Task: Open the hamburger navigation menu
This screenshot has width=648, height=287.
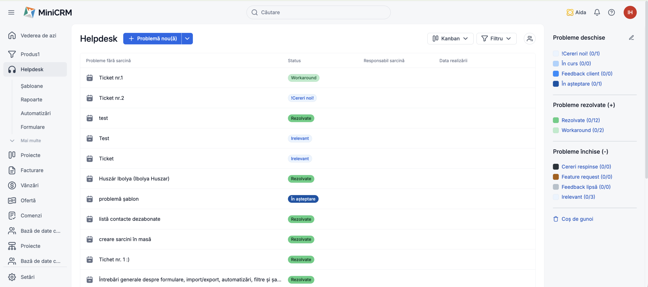Action: 11,12
